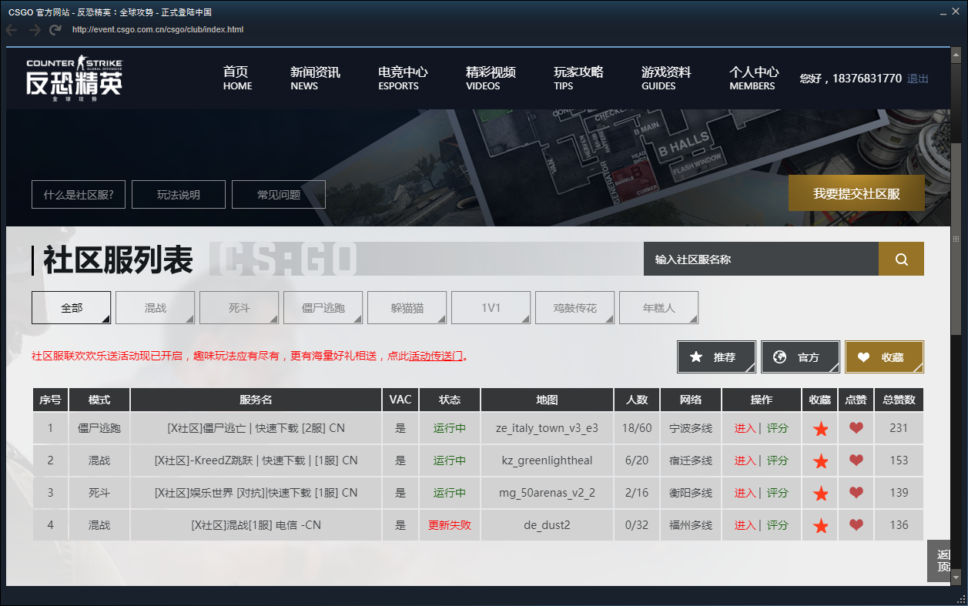Select the 僵尸逃跑 mode filter
The image size is (968, 606).
pos(323,308)
